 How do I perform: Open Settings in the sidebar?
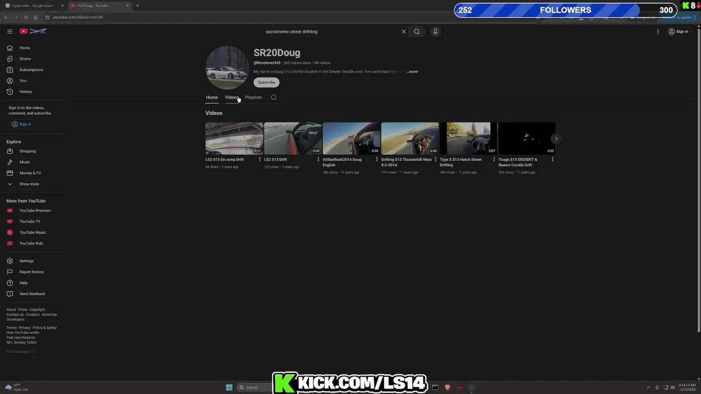(33, 261)
